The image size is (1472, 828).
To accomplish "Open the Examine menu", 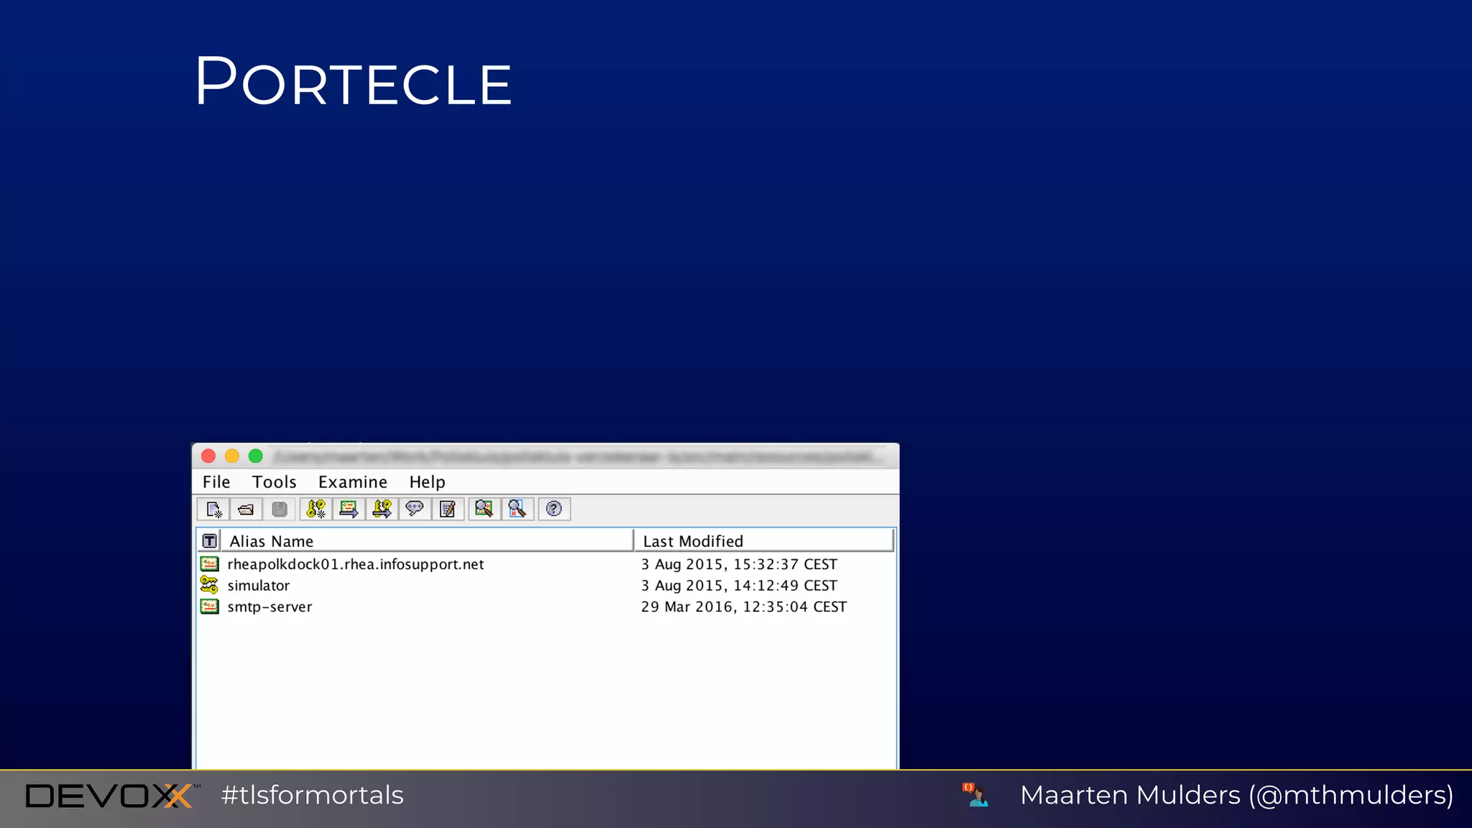I will [352, 482].
